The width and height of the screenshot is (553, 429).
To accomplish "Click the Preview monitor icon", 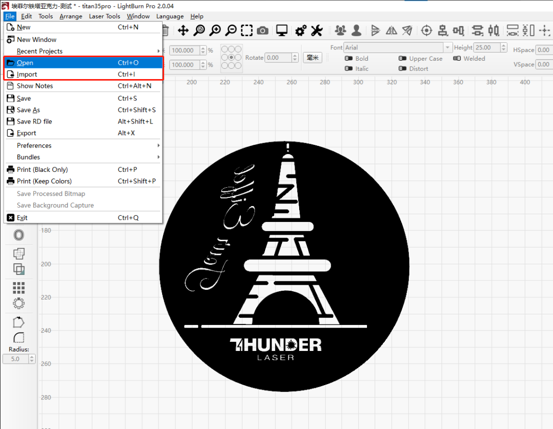I will 282,31.
